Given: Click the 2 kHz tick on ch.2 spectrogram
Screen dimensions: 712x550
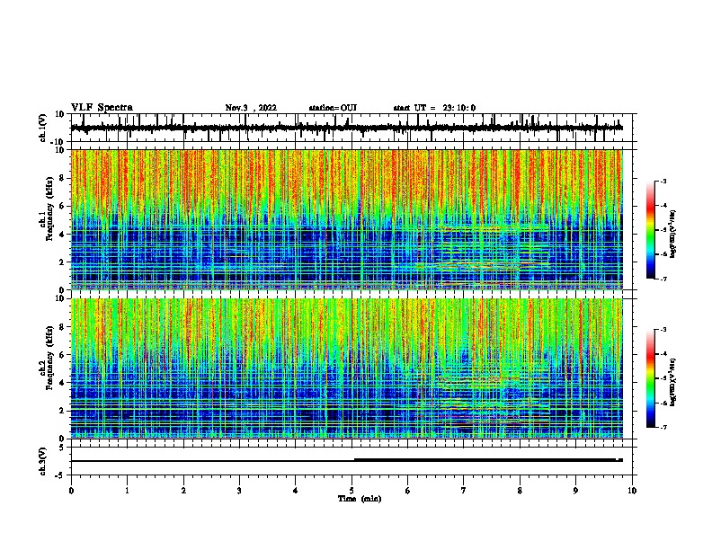Looking at the screenshot, I should [x=62, y=411].
